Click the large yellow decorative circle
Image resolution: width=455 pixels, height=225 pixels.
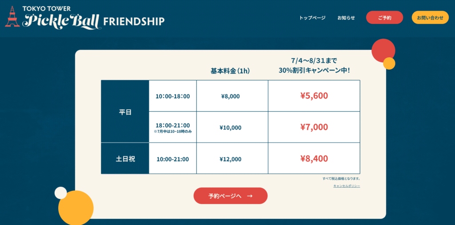point(76,208)
